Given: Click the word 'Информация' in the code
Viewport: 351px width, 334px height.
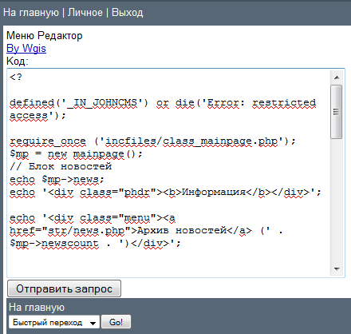Looking at the screenshot, I should coord(214,193).
